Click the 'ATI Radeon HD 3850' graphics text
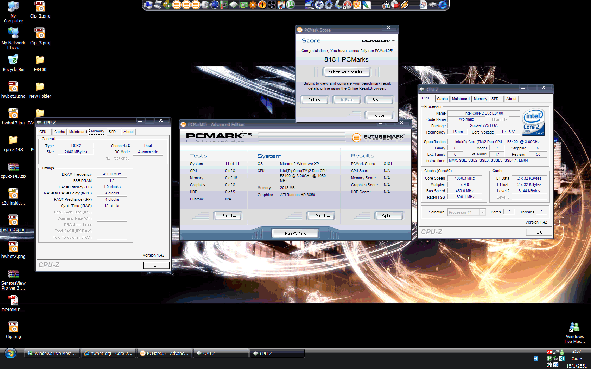 pyautogui.click(x=297, y=195)
